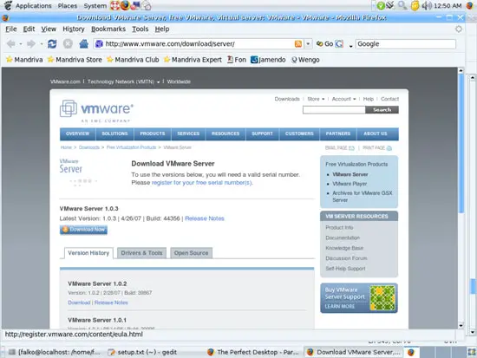The width and height of the screenshot is (477, 358).
Task: Click register for your free serial number link
Action: [202, 183]
